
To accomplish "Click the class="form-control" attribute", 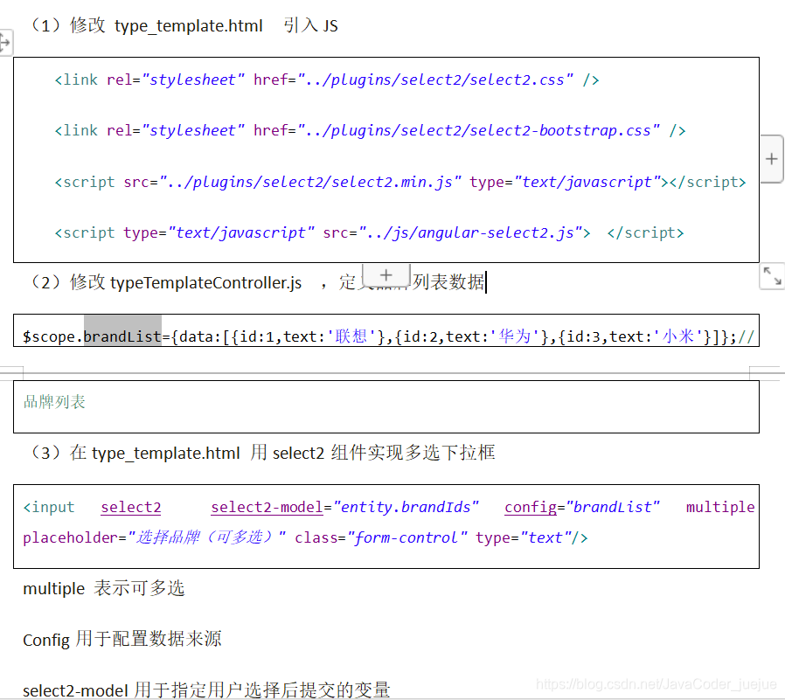I will point(381,537).
